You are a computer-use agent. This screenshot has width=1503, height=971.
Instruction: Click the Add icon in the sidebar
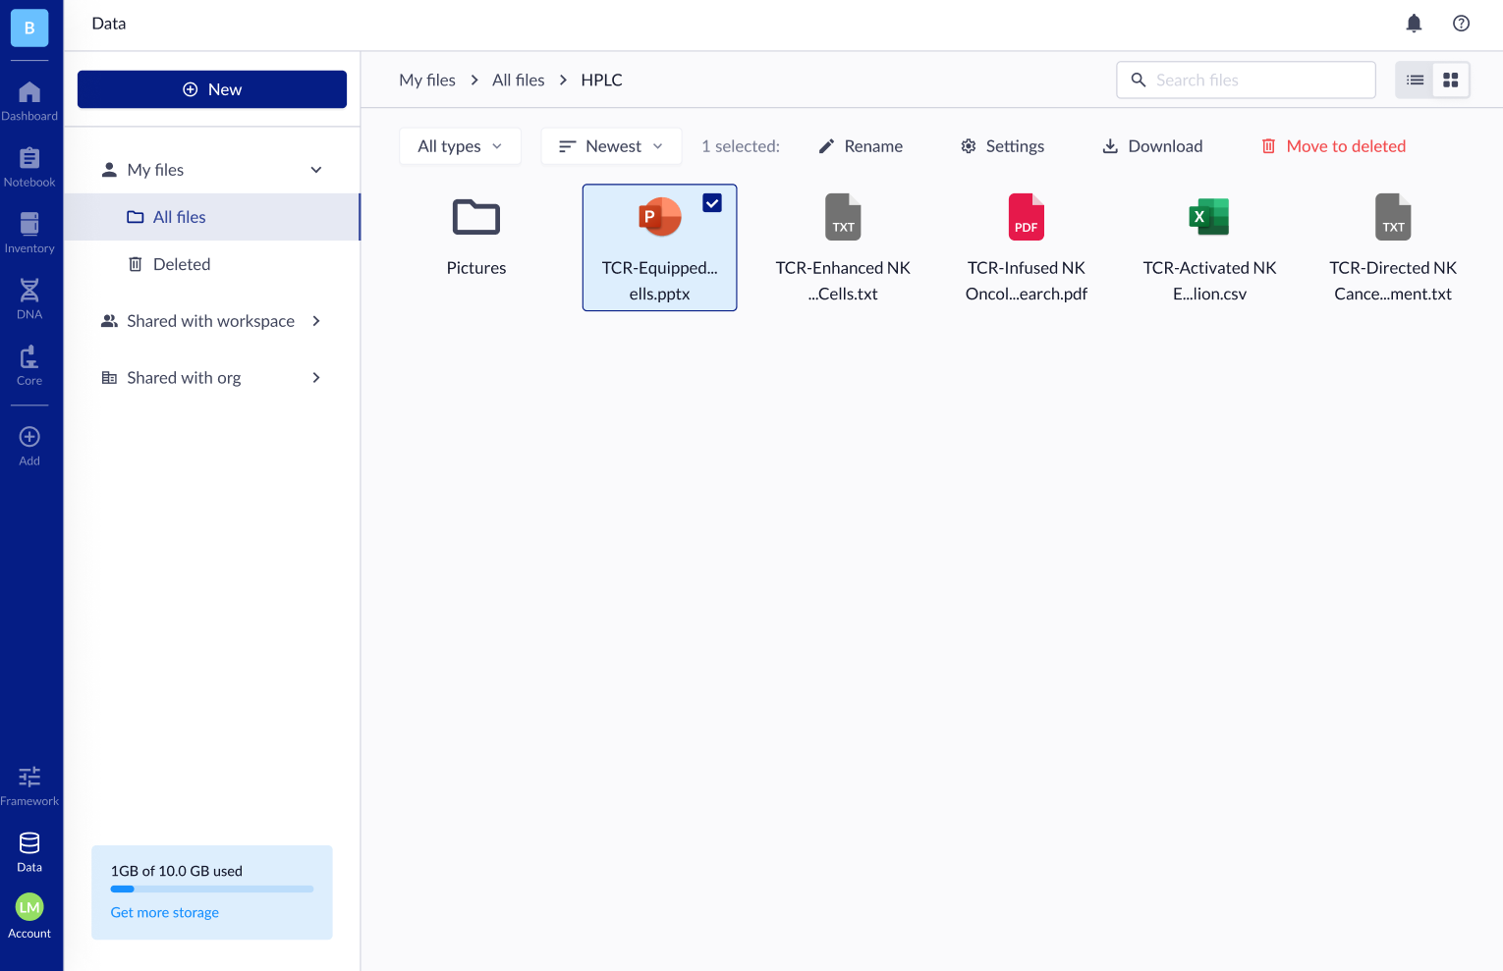[x=29, y=437]
